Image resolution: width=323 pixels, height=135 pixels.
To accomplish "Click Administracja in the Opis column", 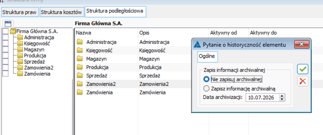I will (154, 42).
